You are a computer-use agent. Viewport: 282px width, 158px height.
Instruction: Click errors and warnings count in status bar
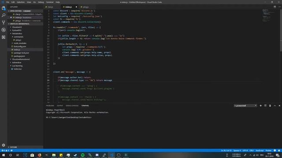5,151
